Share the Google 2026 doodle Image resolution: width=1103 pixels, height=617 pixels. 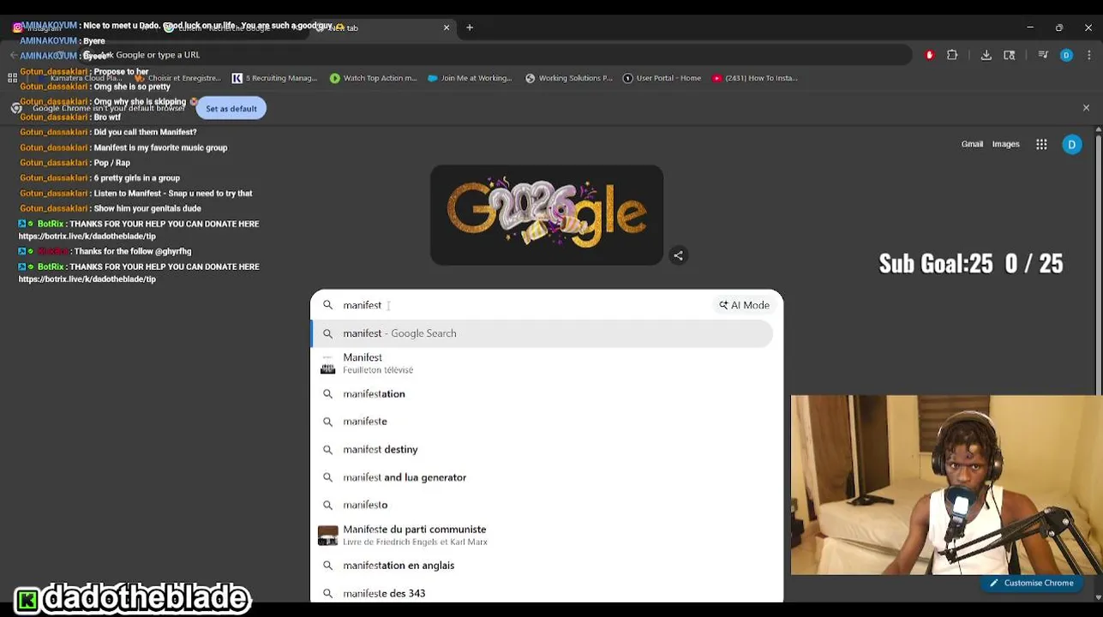(x=678, y=255)
